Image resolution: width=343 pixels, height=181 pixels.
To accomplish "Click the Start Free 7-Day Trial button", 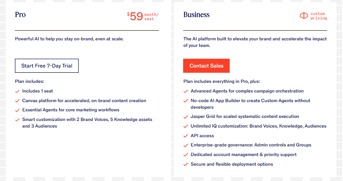I will coord(47,66).
